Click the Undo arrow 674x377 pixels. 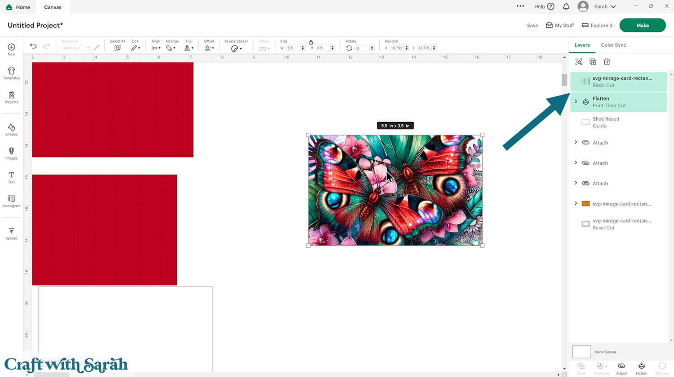33,46
